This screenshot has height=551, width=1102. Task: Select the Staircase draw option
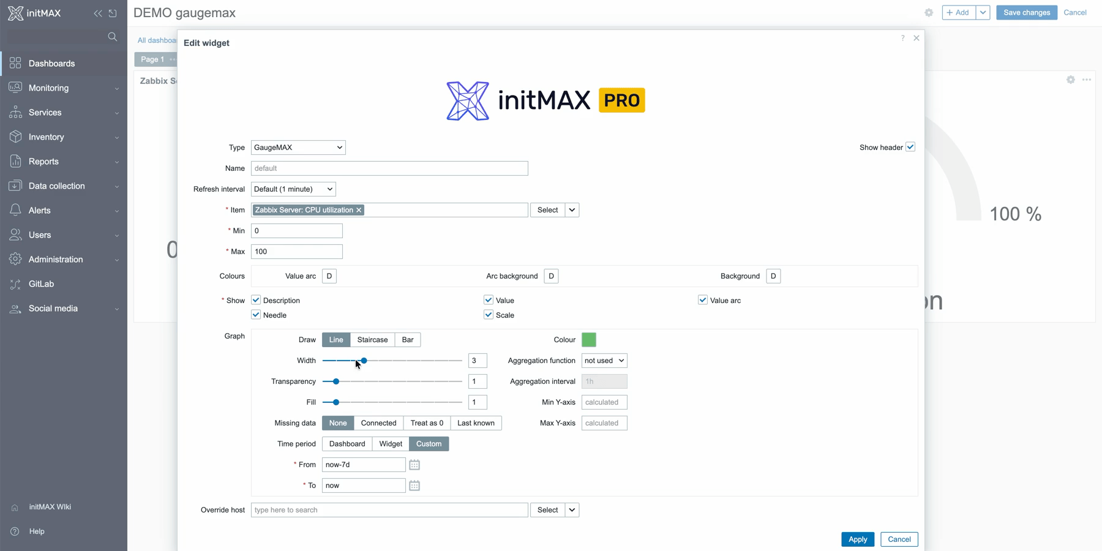[372, 340]
